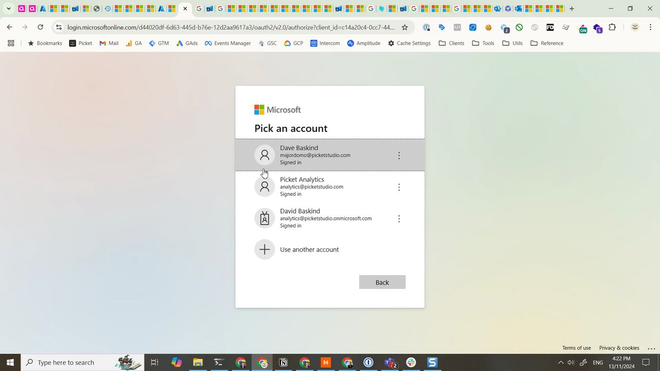Click the code brackets extension icon
The image size is (660, 371).
pos(457,27)
